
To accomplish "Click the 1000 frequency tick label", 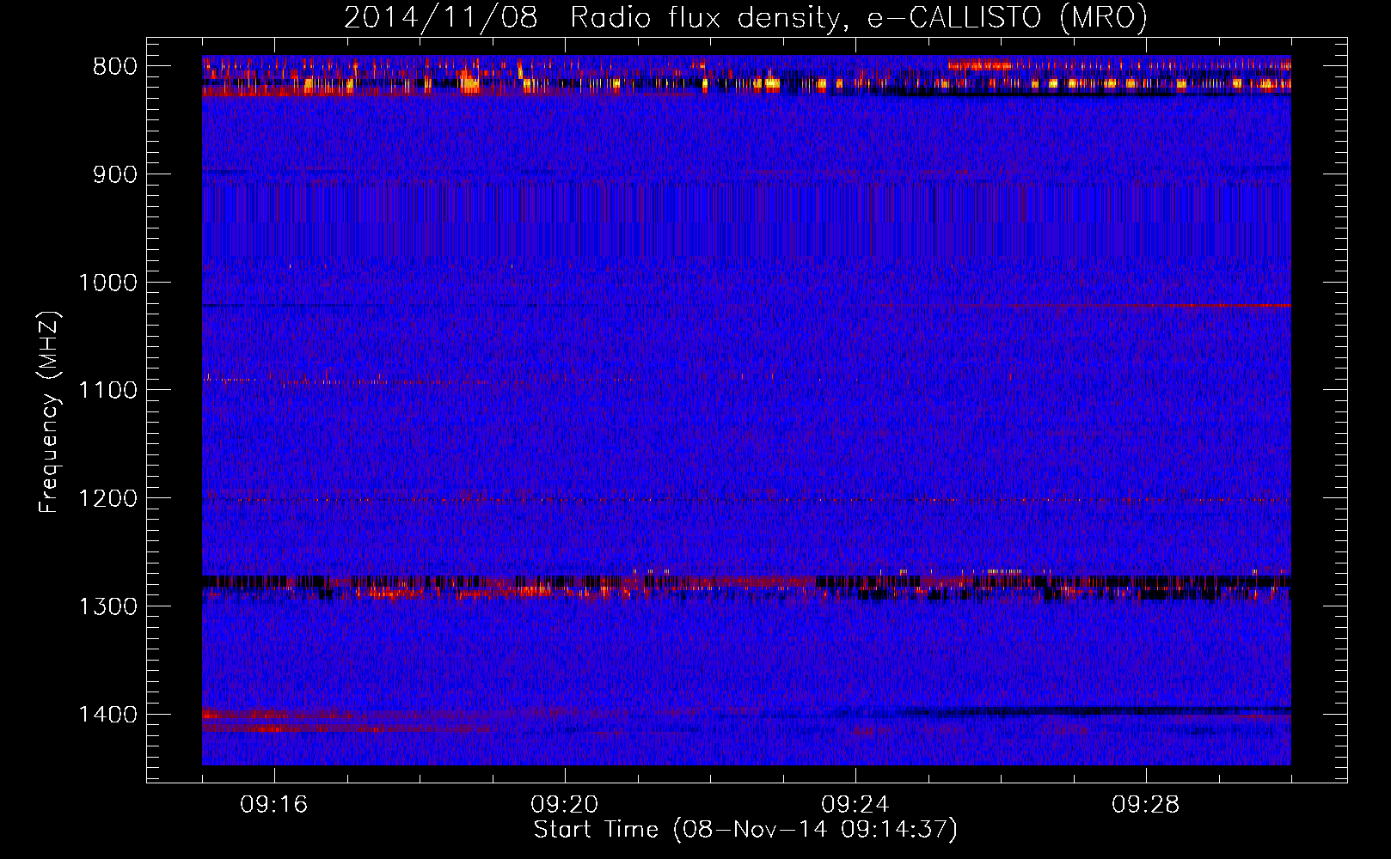I will [107, 283].
